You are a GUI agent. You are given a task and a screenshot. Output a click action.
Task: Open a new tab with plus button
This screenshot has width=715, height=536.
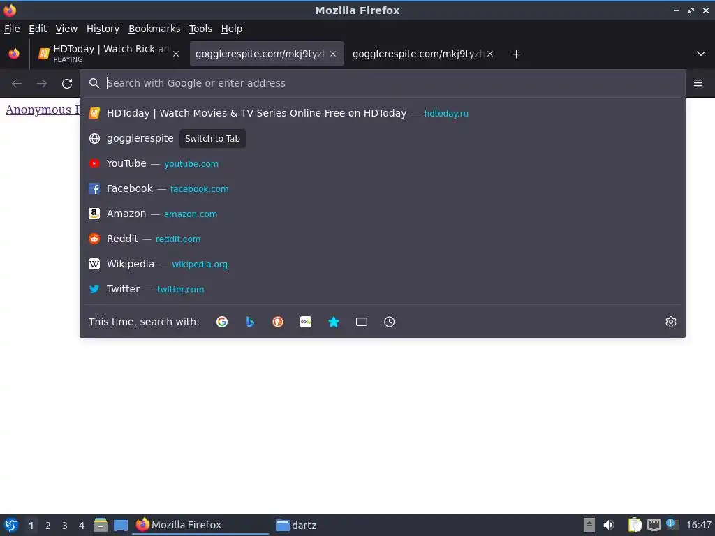point(516,54)
